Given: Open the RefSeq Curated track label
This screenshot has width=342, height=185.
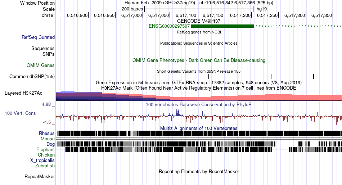Looking at the screenshot, I should pyautogui.click(x=38, y=37).
